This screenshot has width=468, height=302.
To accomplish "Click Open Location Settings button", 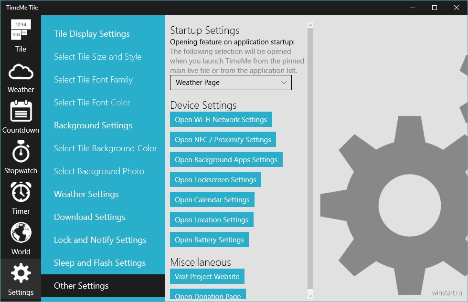I will click(212, 219).
